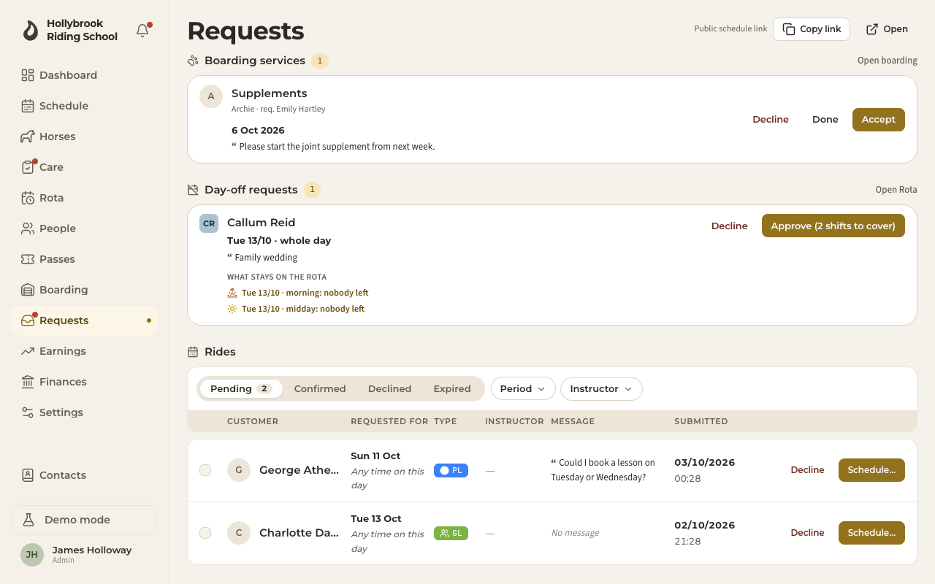Click the Boarding barn icon
Screen dimensions: 935x584
28,290
